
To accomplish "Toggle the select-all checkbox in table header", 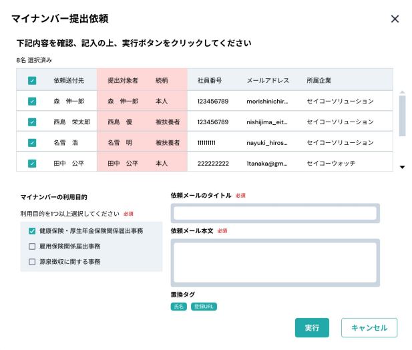I will (32, 80).
